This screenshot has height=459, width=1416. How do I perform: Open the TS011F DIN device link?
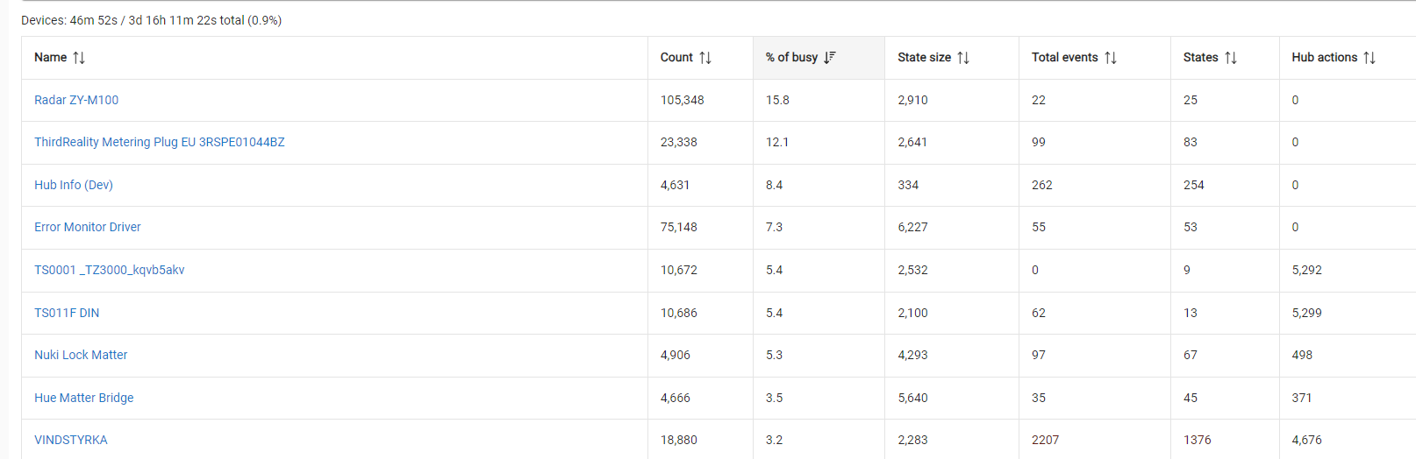pos(67,313)
